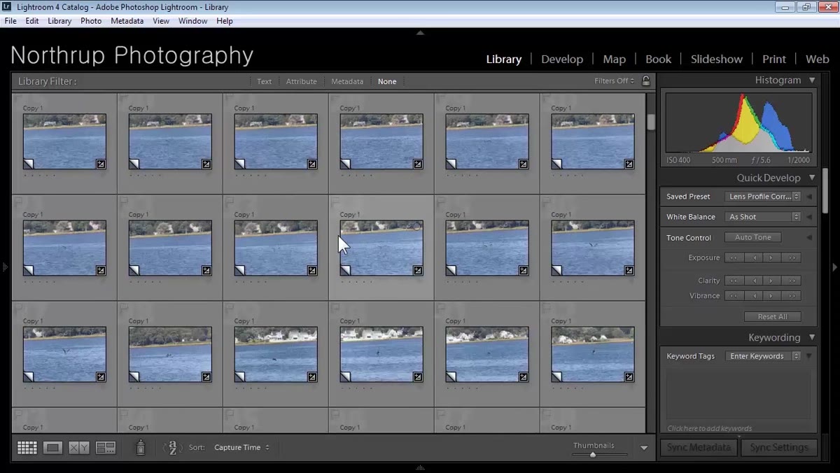Increase Exposure by large step (double right arrow)

(792, 258)
